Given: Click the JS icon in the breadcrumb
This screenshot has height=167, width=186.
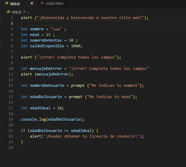Looking at the screenshot, I should point(8,12).
